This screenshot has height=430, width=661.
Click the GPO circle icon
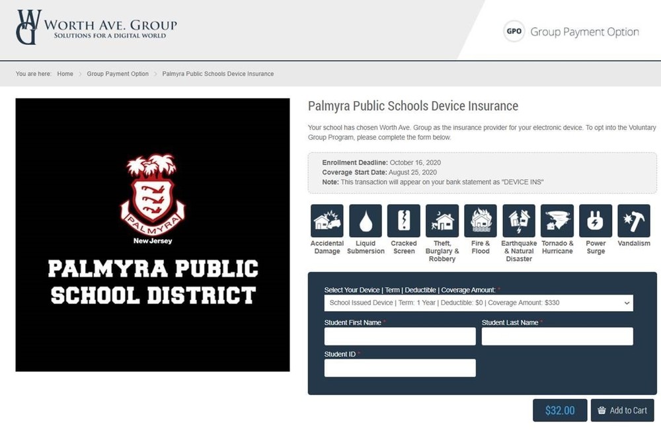click(x=514, y=31)
